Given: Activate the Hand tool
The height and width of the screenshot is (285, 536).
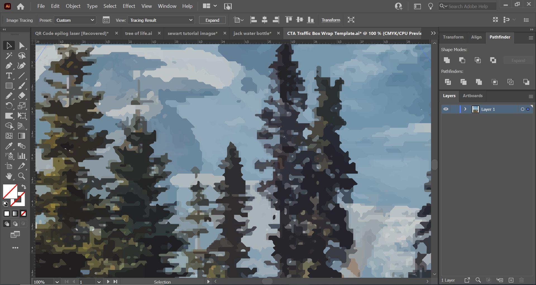Looking at the screenshot, I should pyautogui.click(x=9, y=176).
